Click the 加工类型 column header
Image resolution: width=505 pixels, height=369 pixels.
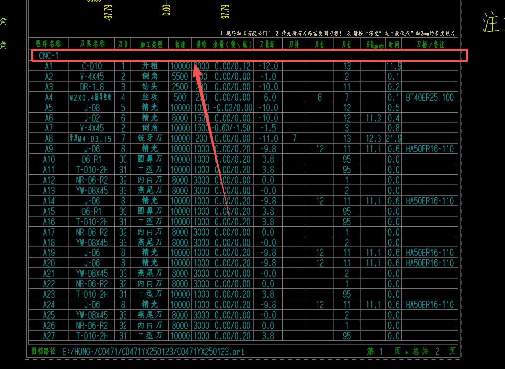(x=151, y=44)
